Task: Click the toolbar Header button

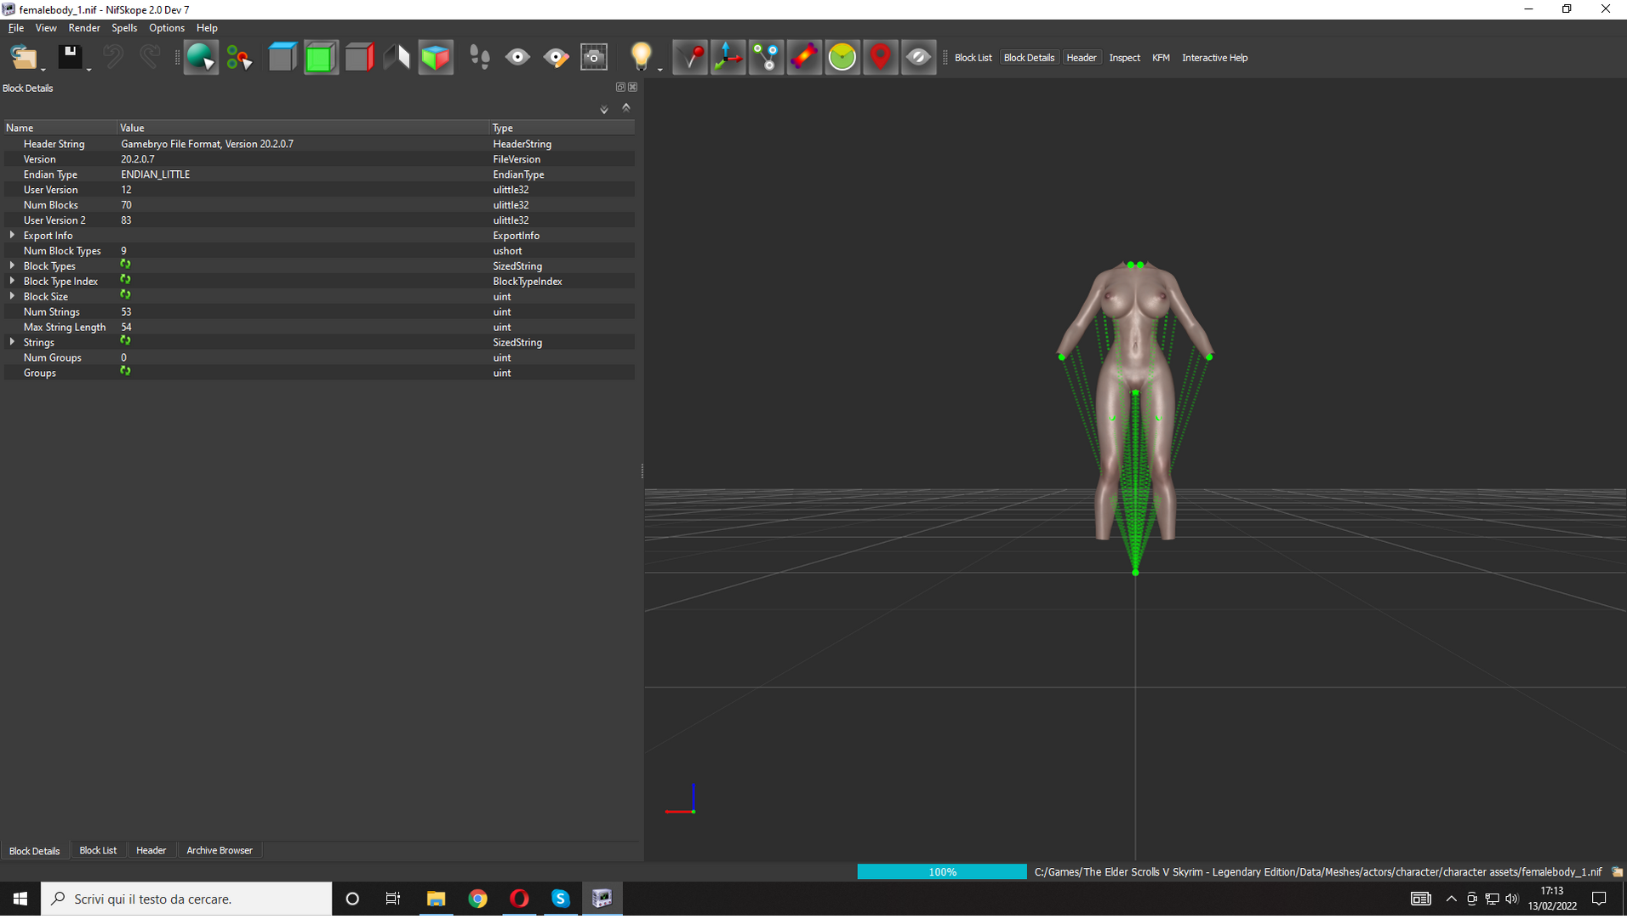Action: 1082,58
